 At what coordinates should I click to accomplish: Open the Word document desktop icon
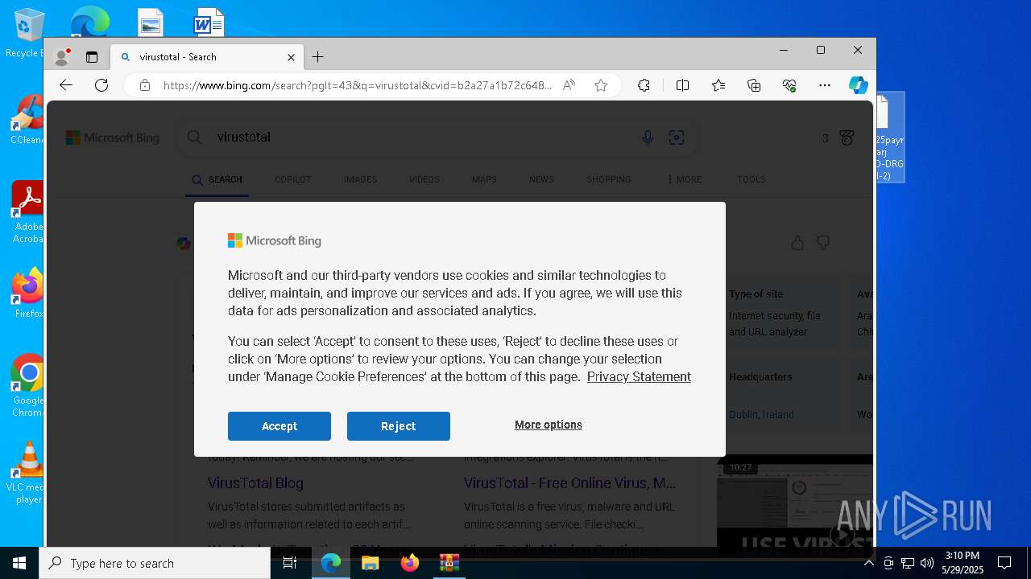pos(209,23)
